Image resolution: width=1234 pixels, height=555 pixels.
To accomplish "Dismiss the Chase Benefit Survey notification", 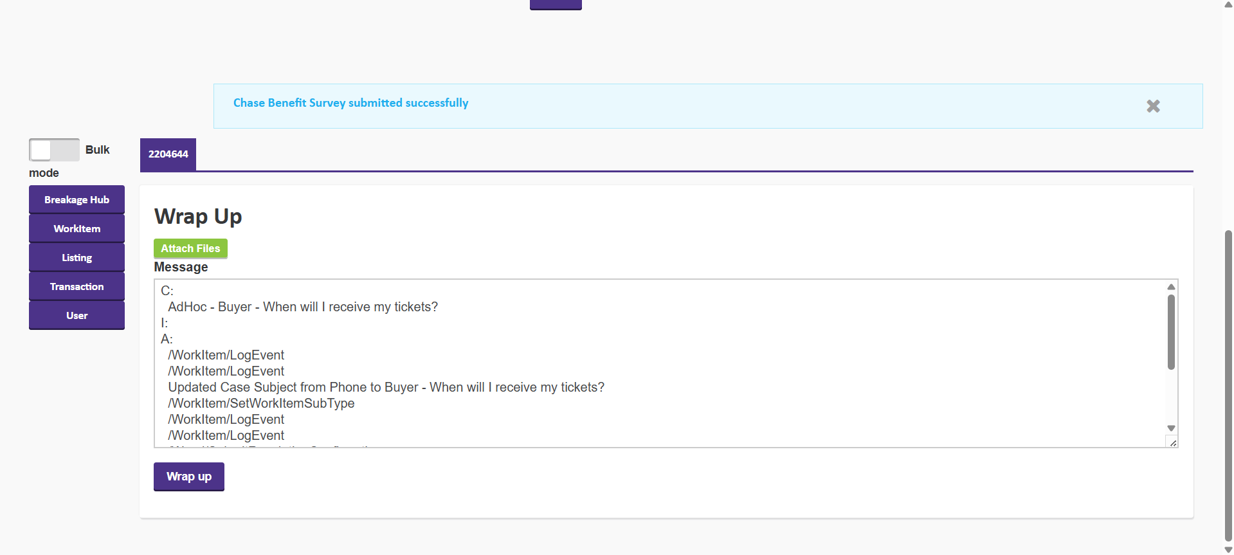I will pos(1153,106).
